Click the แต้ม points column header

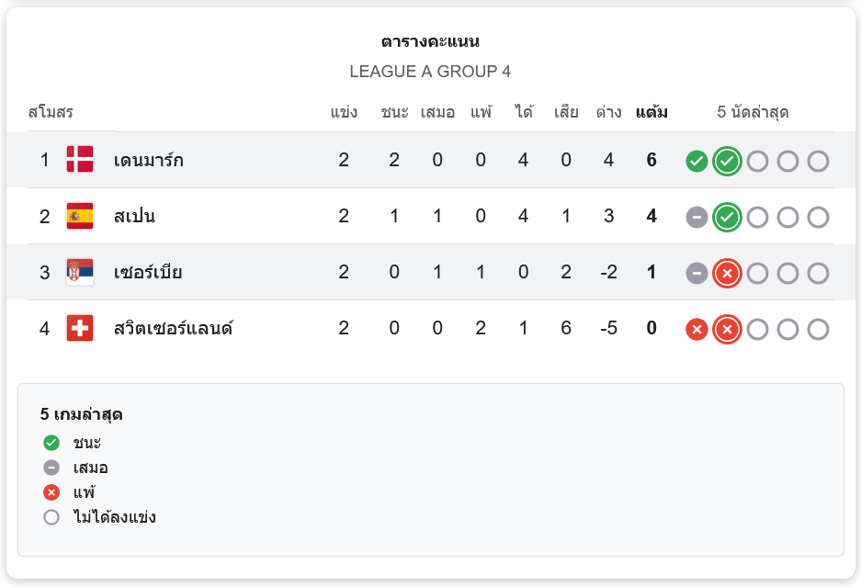[651, 113]
